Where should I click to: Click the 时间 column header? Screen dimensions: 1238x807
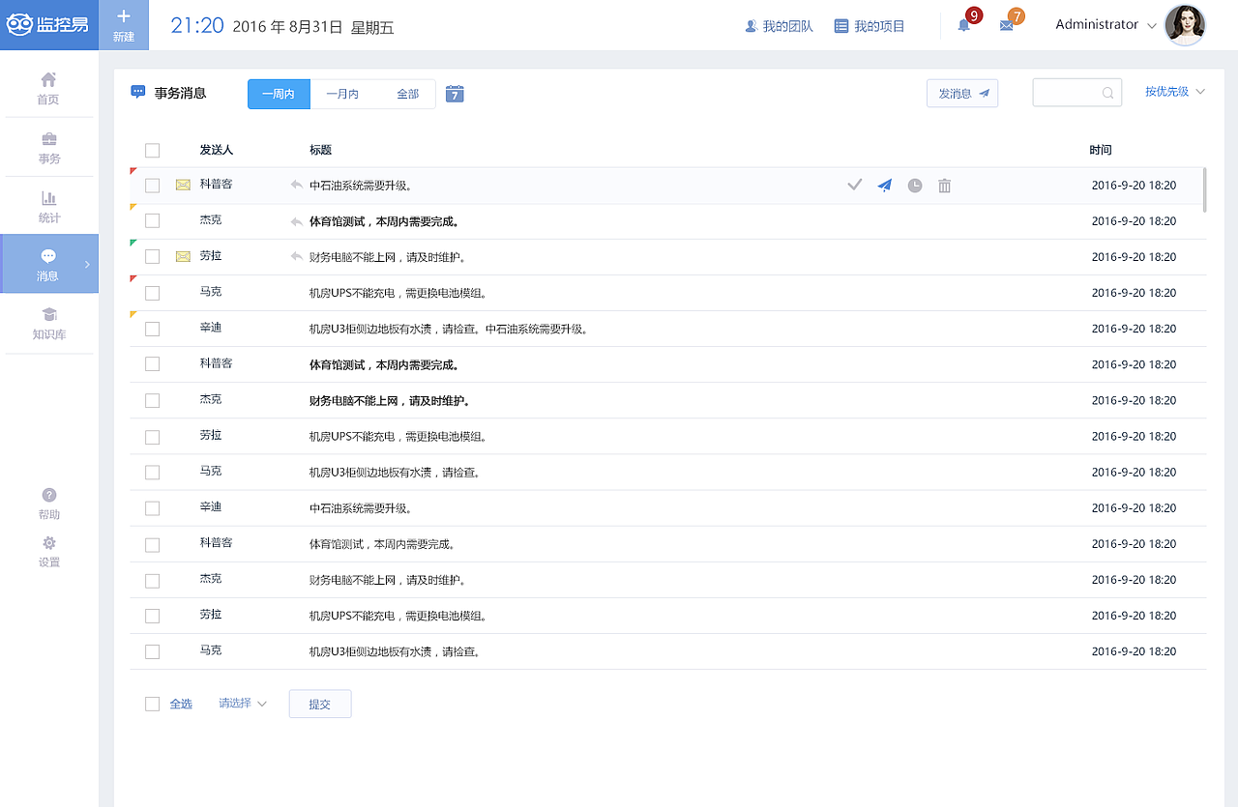coord(1101,150)
